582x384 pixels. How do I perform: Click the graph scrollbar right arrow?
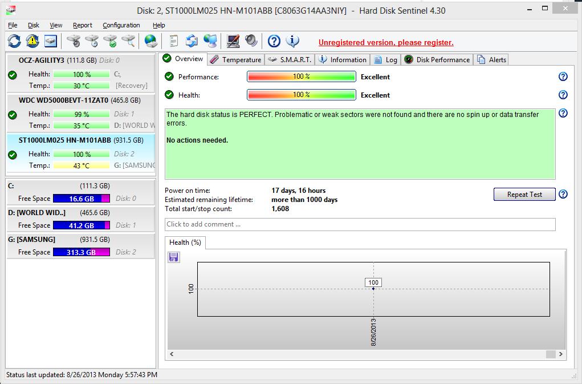coord(560,354)
